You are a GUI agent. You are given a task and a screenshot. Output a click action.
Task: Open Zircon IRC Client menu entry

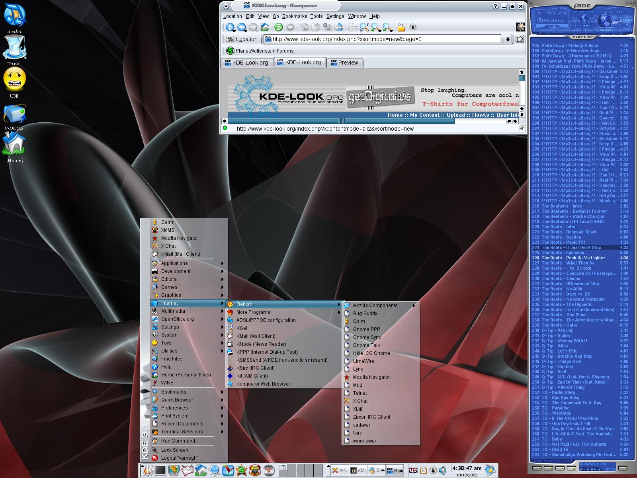pyautogui.click(x=380, y=417)
